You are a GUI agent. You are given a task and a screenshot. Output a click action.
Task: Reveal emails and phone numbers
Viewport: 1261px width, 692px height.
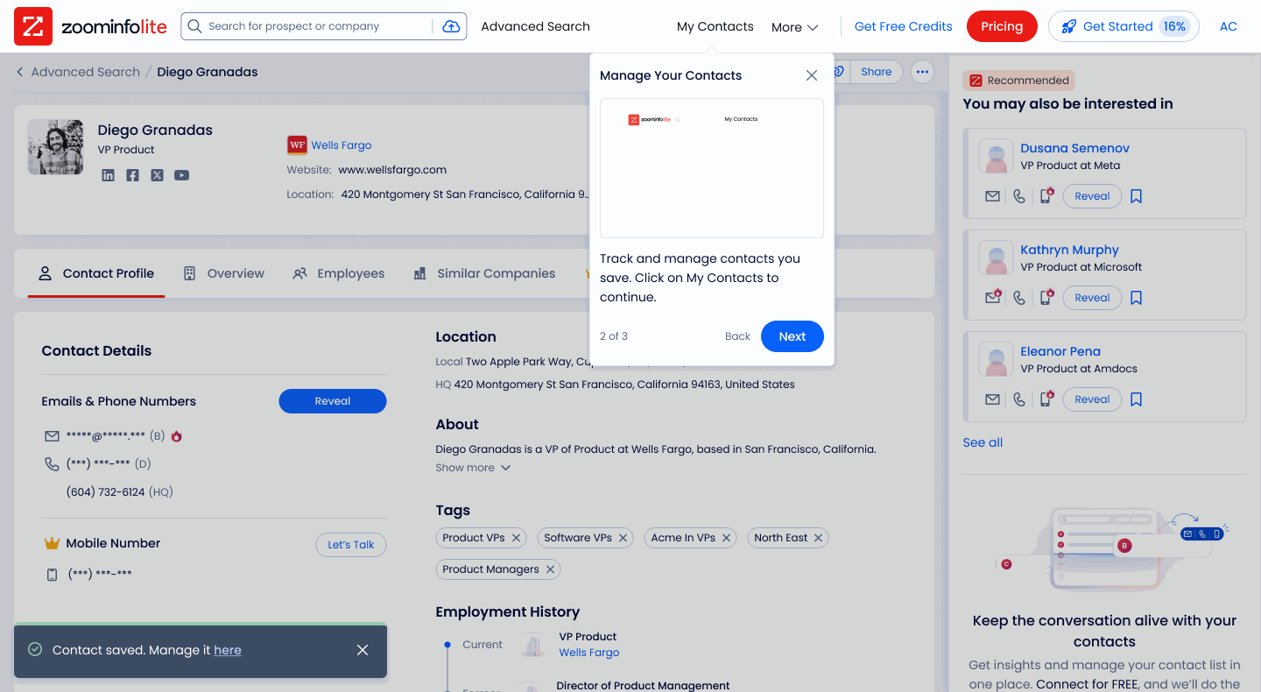[333, 401]
